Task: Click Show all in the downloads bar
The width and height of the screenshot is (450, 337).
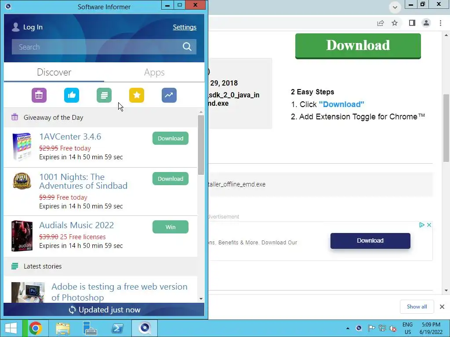Action: [417, 307]
